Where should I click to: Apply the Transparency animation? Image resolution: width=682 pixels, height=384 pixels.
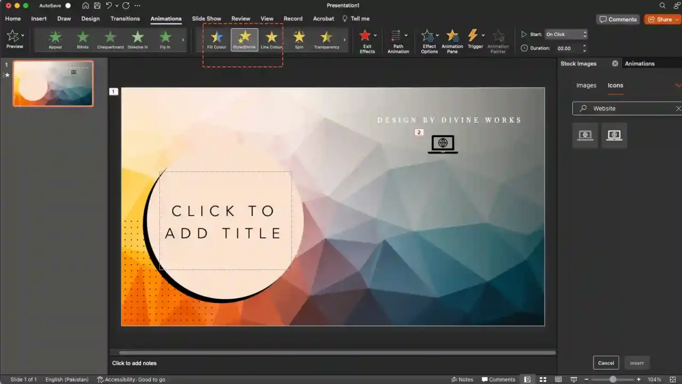click(x=327, y=37)
